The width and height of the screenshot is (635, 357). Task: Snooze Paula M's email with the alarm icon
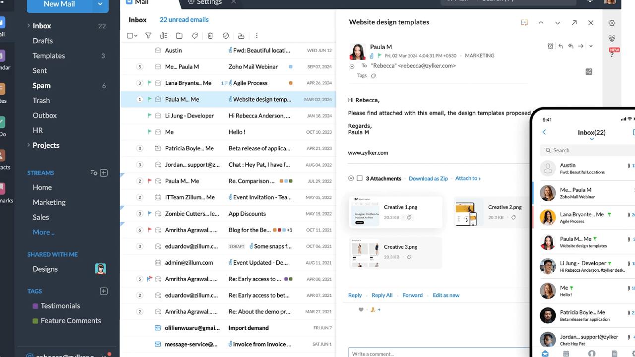pos(550,46)
